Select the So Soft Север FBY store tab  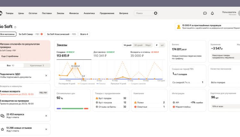(x=30, y=34)
